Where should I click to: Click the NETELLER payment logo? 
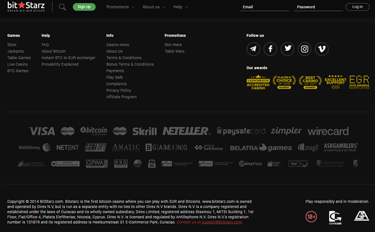pos(187,131)
